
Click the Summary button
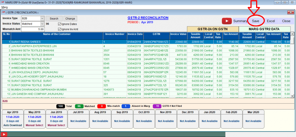click(240, 21)
